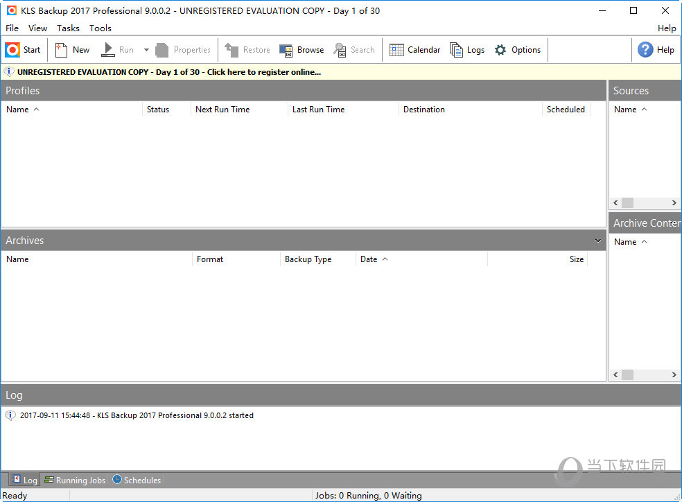Image resolution: width=682 pixels, height=502 pixels.
Task: Open the Tools menu
Action: click(100, 28)
